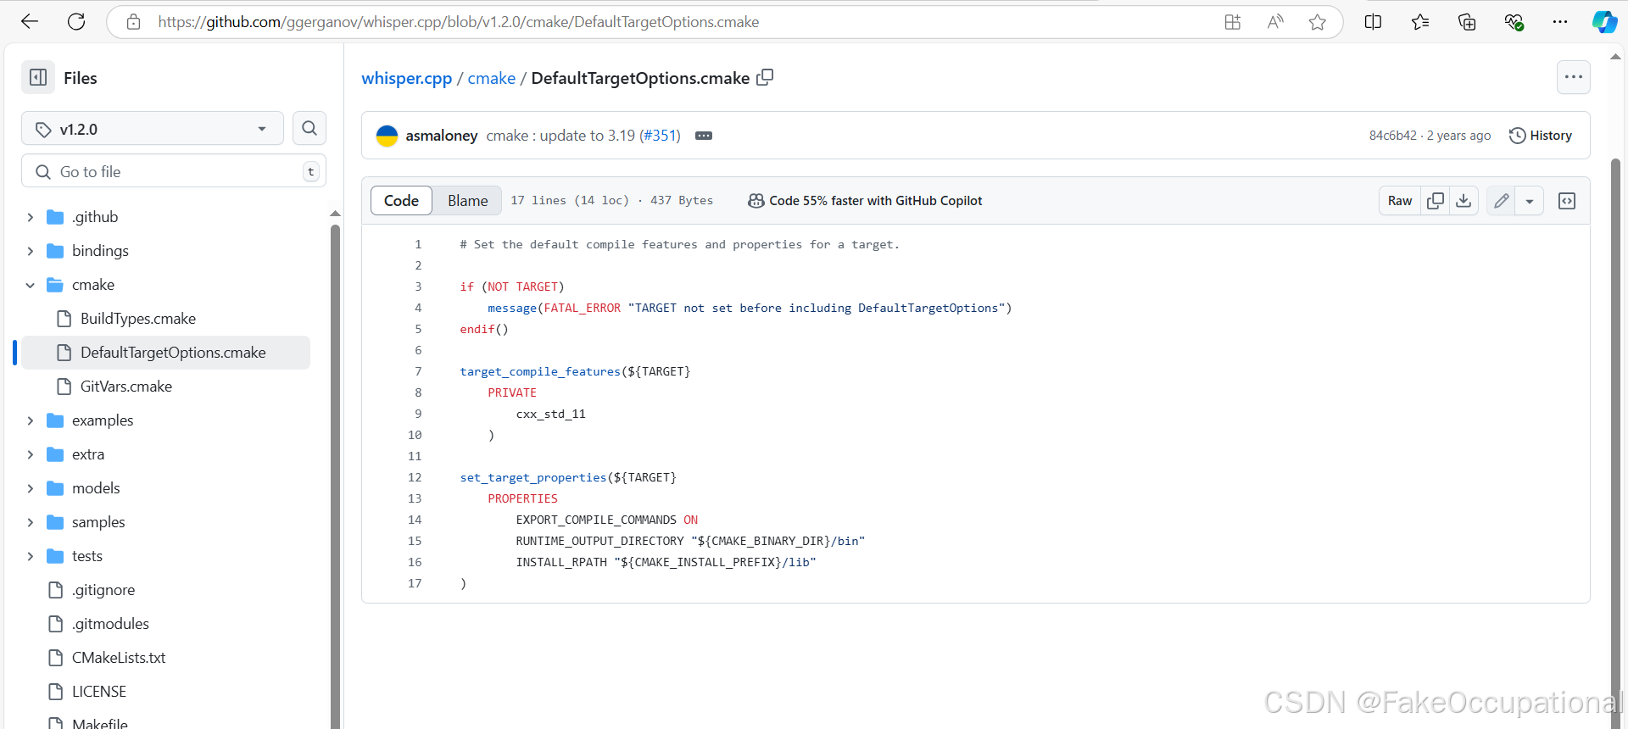Viewport: 1628px width, 729px height.
Task: Edit this file with the pencil icon
Action: (1502, 201)
